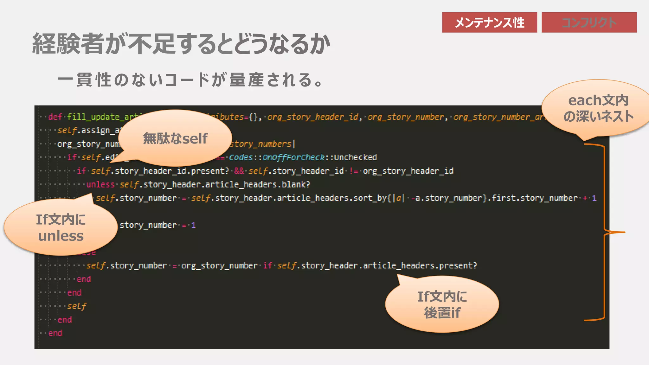Click the If文内に後置if callout bubble
The width and height of the screenshot is (649, 365).
442,304
